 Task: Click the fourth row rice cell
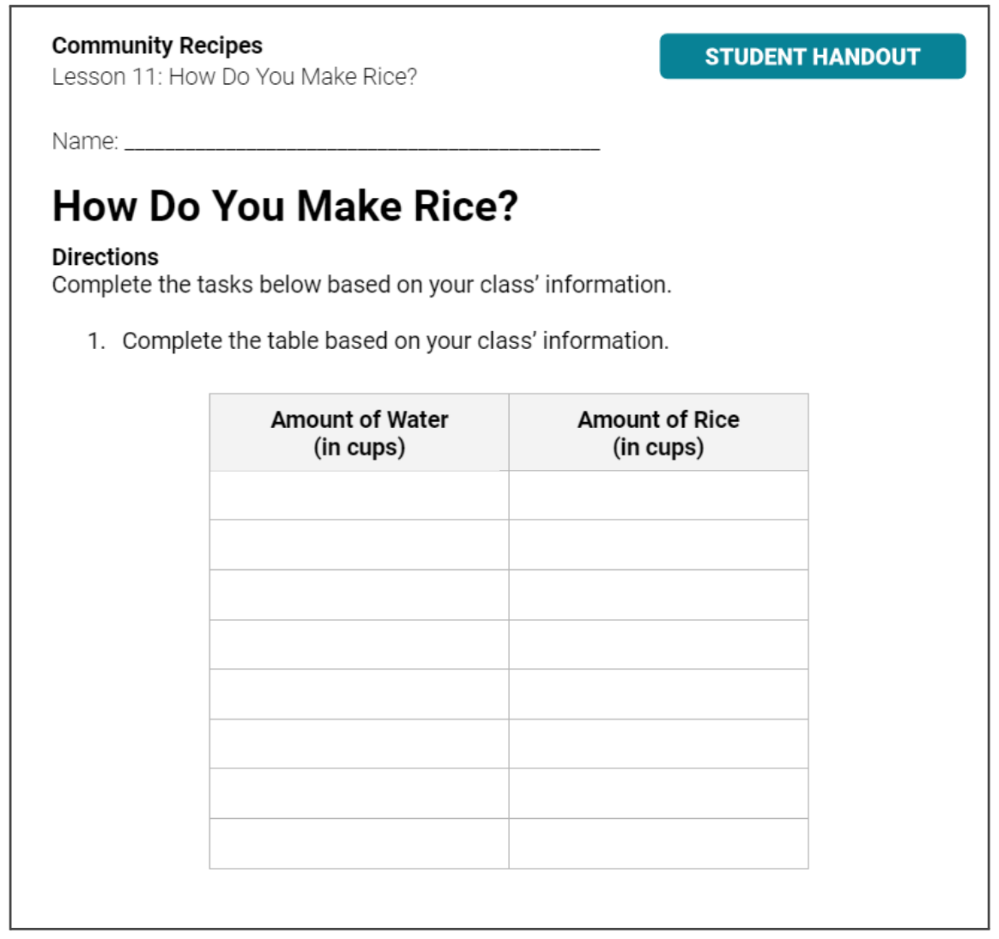[659, 644]
